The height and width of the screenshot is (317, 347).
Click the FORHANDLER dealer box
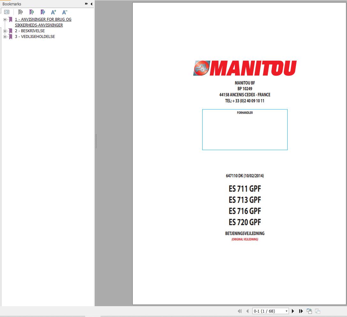245,129
